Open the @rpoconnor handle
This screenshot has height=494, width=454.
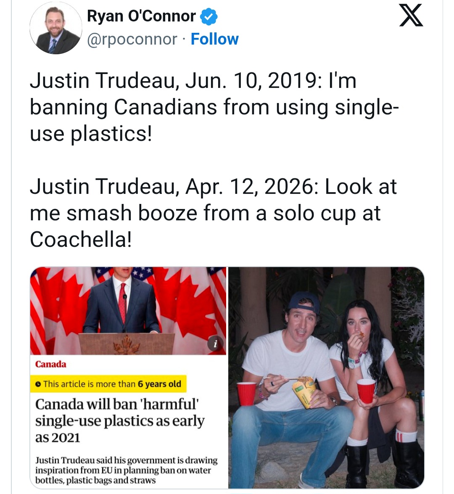127,39
